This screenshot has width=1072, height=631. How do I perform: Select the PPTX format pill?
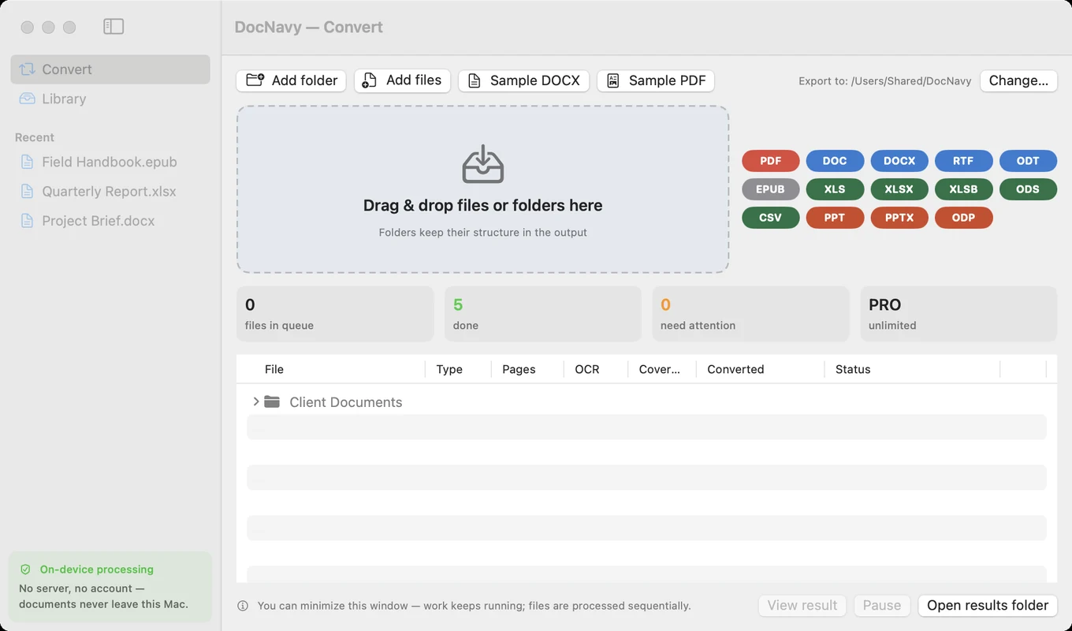[x=899, y=218]
